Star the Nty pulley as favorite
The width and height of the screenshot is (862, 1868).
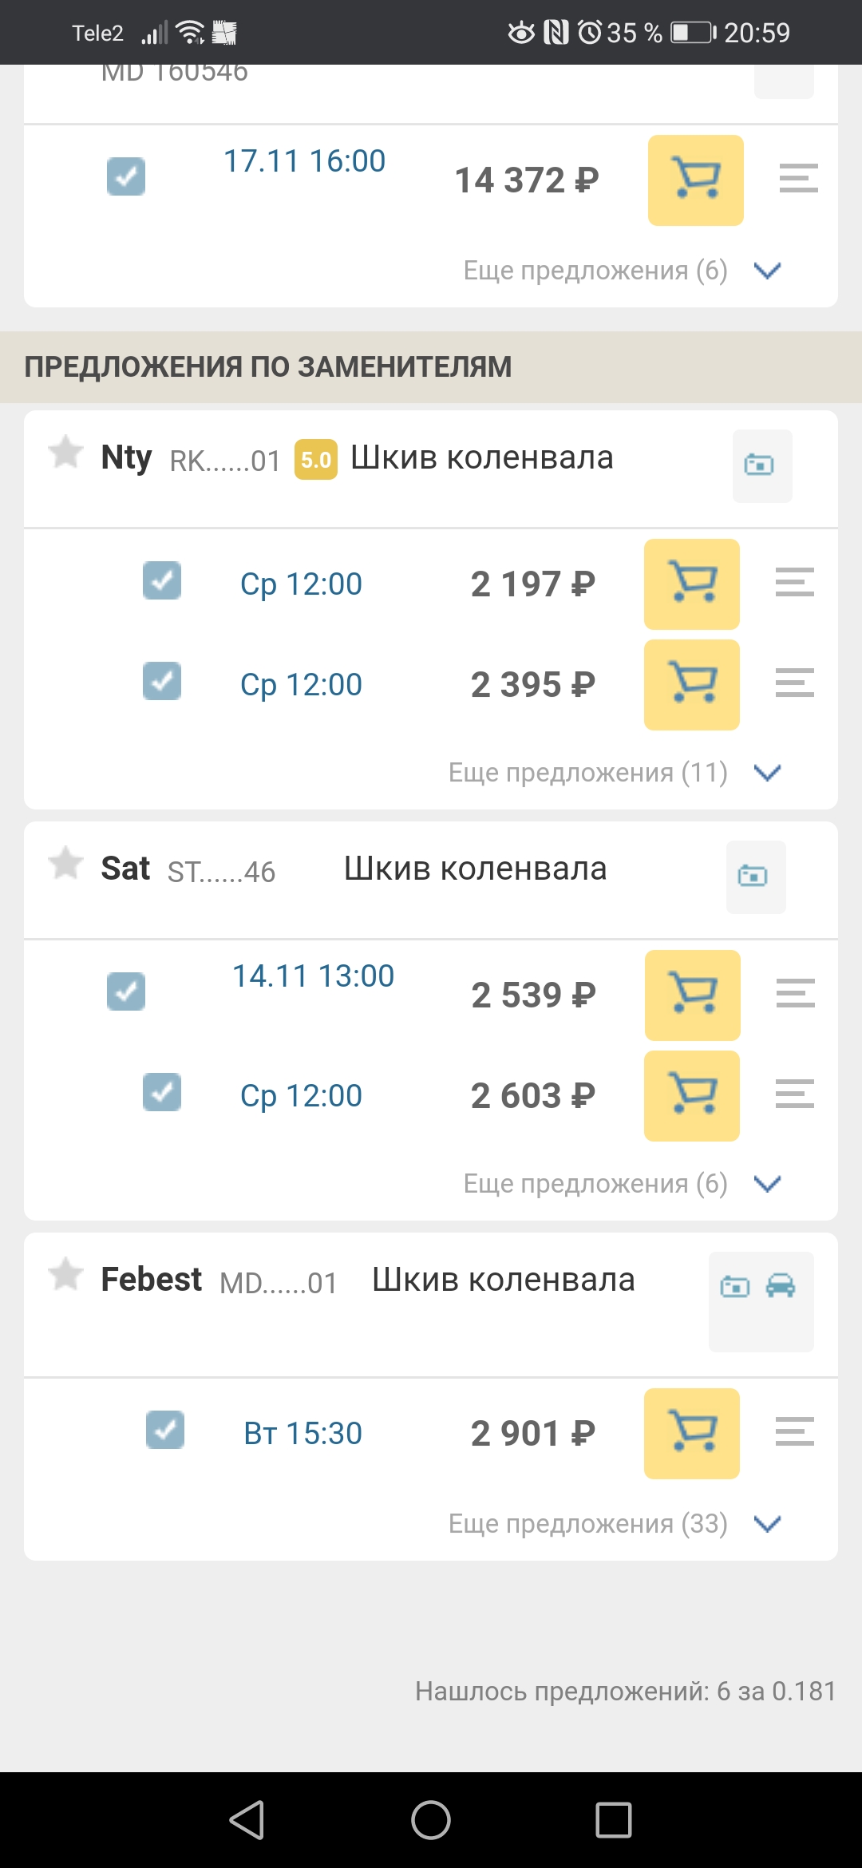point(65,453)
